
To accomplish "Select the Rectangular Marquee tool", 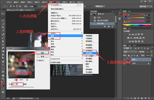I will 3,17.
